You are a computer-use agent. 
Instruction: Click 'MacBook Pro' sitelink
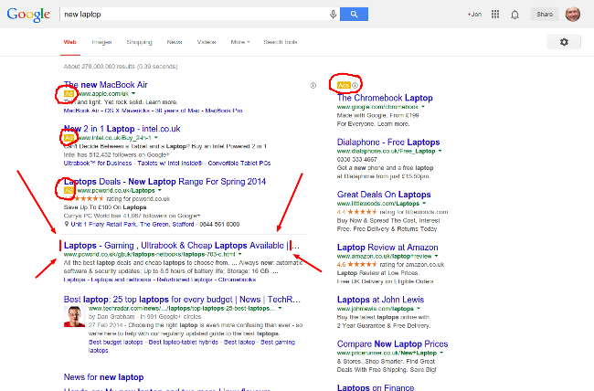pos(224,111)
